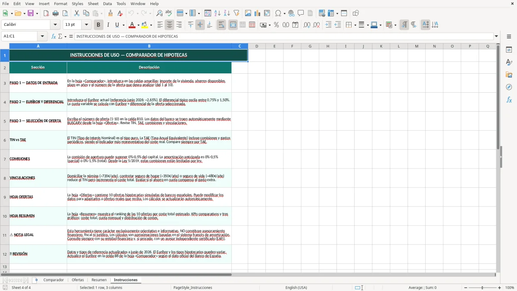This screenshot has width=517, height=291.
Task: Export directly as PDF icon
Action: tap(46, 13)
